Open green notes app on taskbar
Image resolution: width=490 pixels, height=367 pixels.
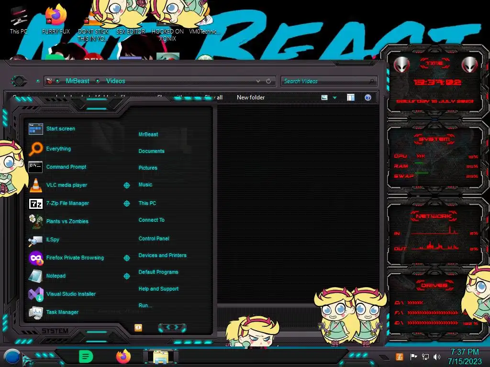(86, 356)
